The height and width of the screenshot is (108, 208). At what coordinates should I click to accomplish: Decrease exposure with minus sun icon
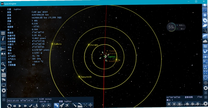(169, 104)
